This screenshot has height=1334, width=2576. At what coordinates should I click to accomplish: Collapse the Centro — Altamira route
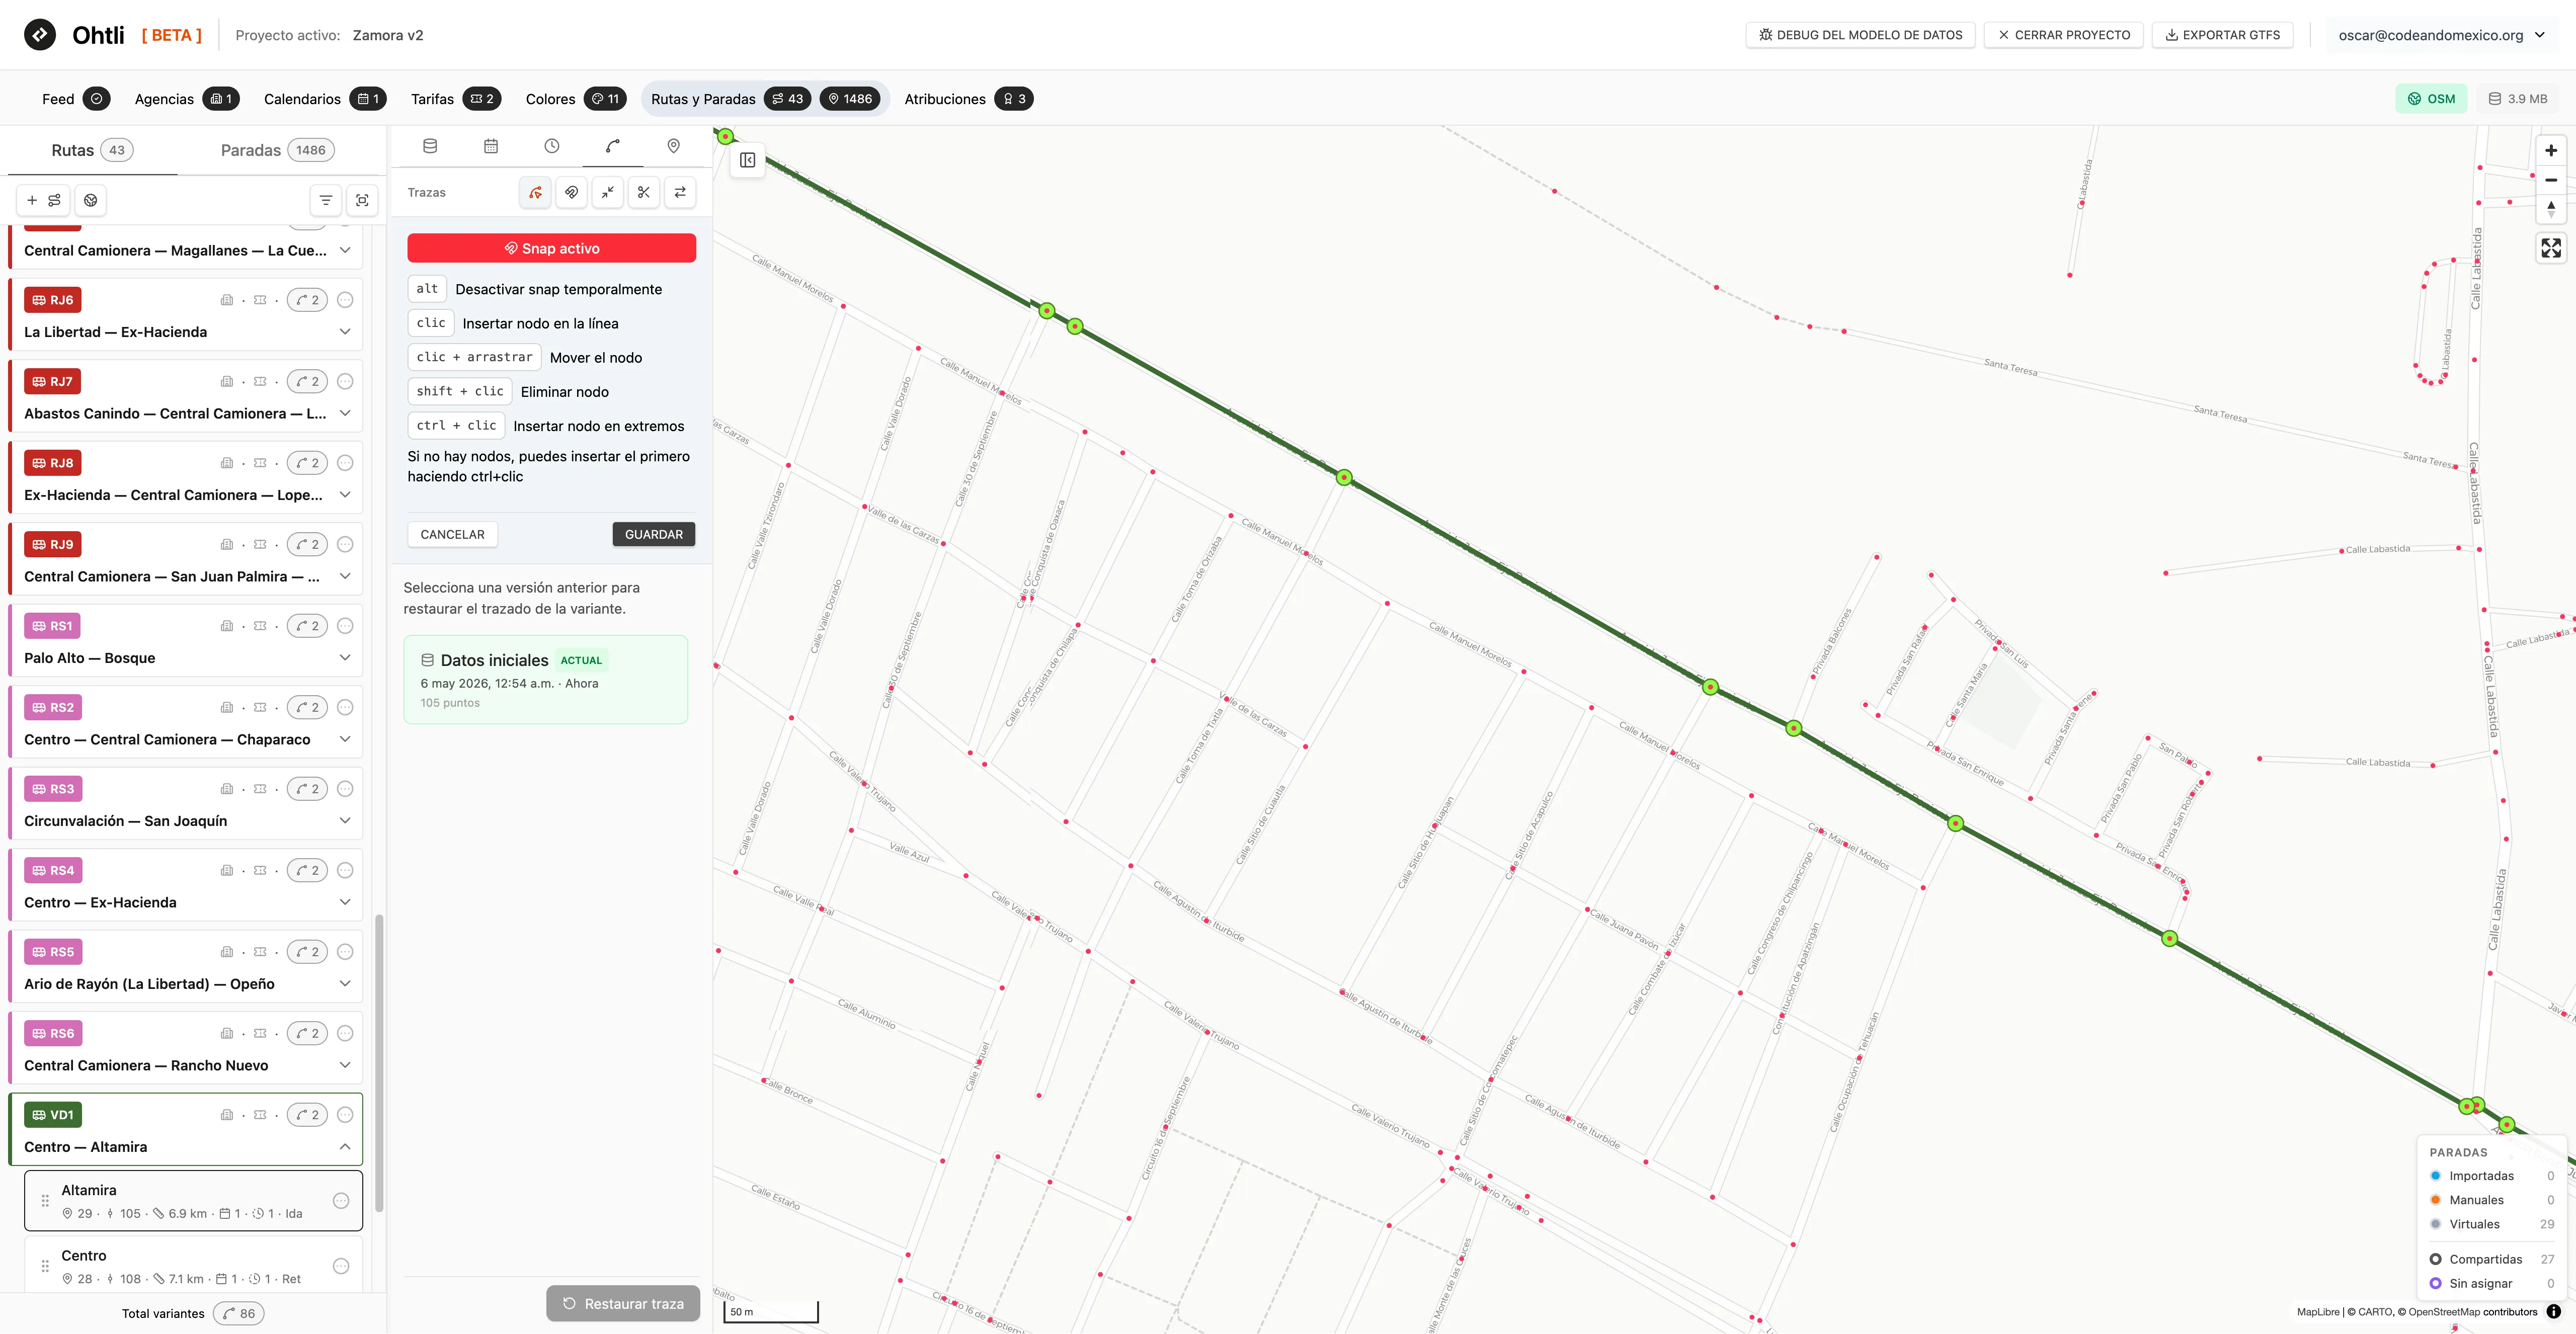click(345, 1147)
